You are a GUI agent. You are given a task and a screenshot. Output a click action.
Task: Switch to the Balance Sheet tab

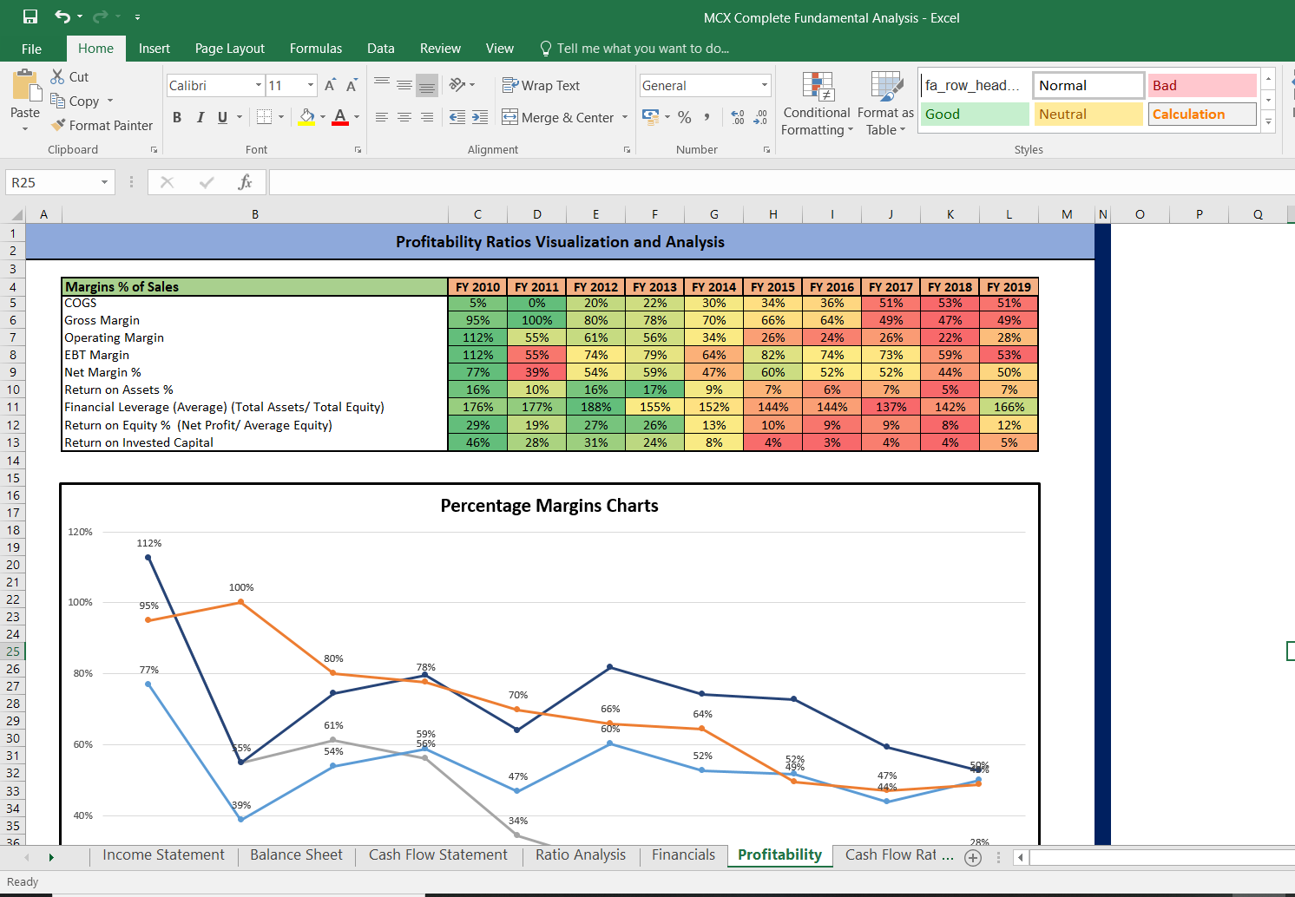pyautogui.click(x=297, y=855)
